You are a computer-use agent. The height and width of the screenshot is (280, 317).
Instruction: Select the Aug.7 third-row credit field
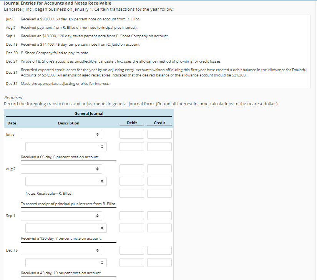159,193
